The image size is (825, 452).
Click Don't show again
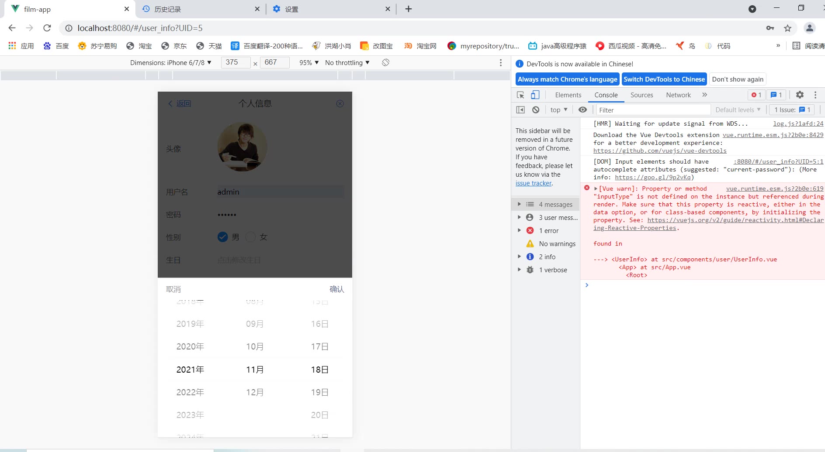(x=738, y=79)
